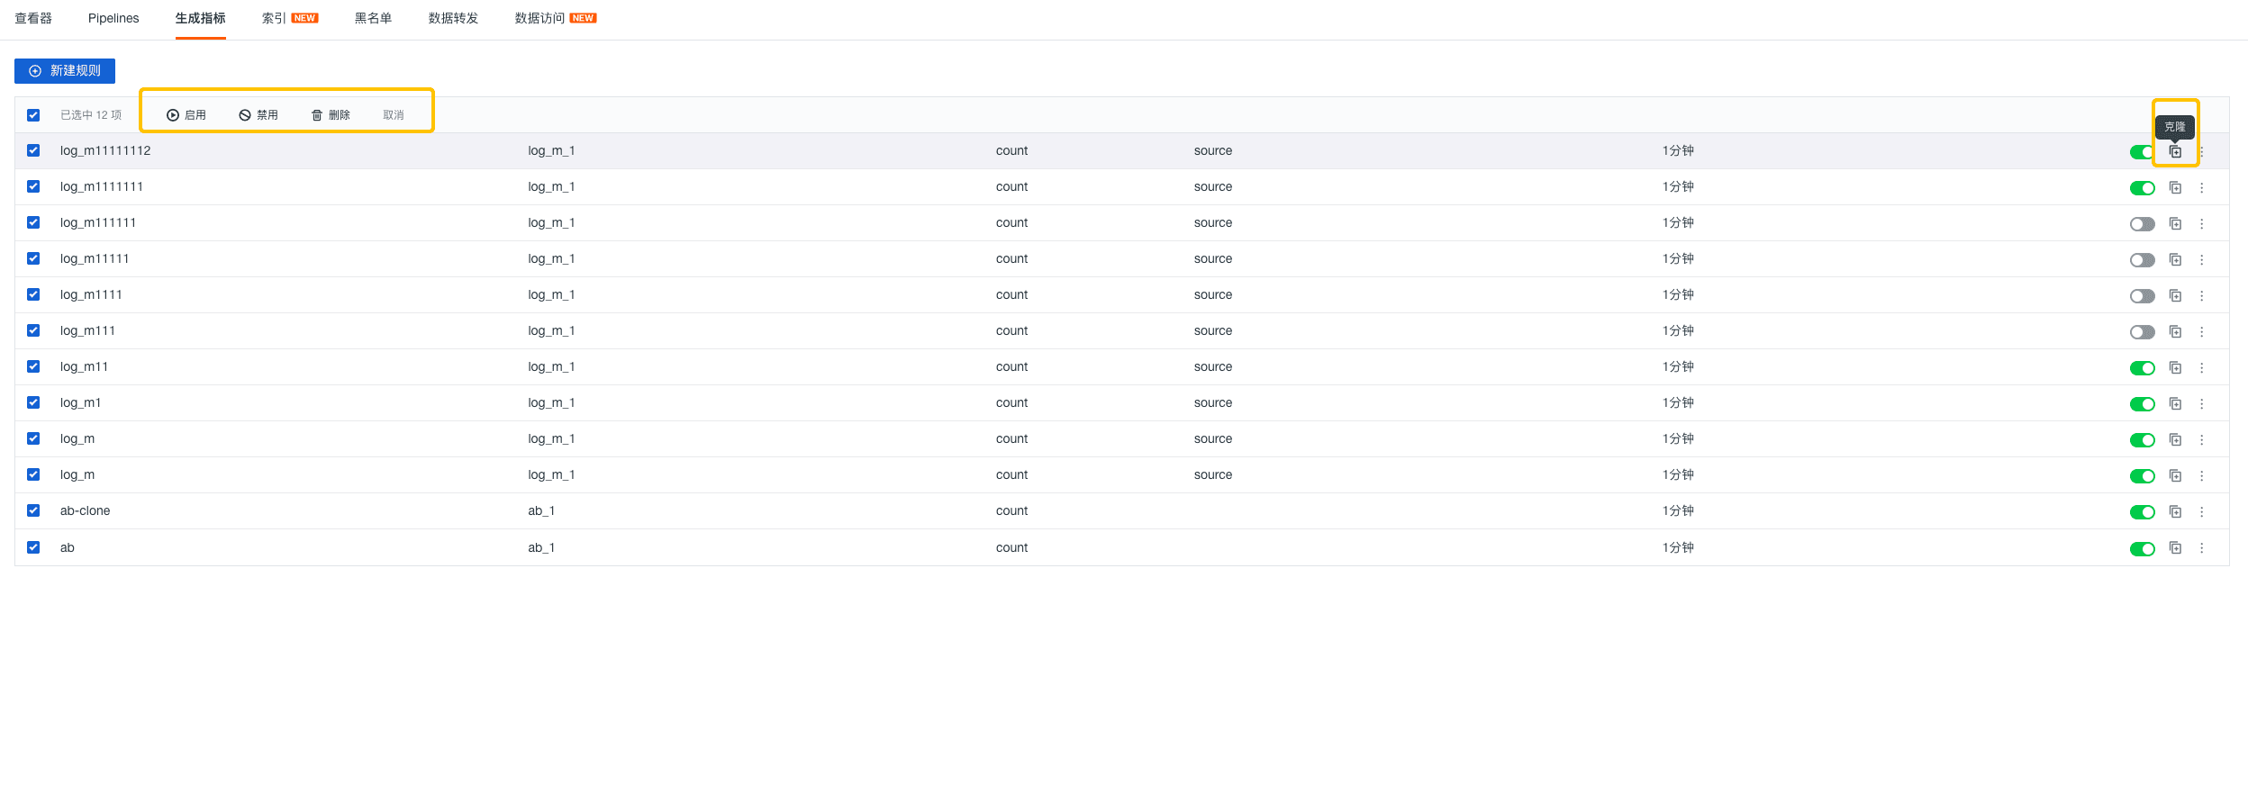Click log_m_1 in the log_m11 row

pyautogui.click(x=551, y=366)
